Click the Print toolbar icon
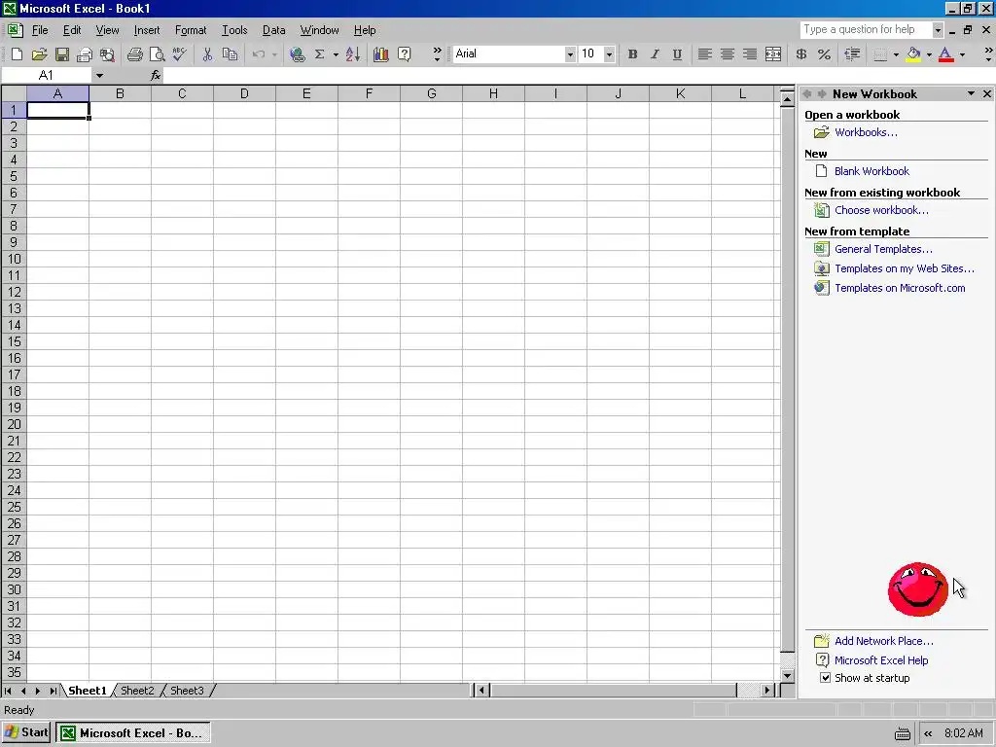Screen dimensions: 996x747 coord(134,54)
